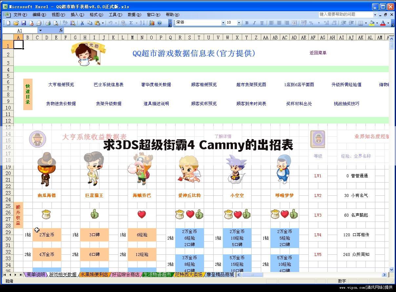Viewport: 396px width, 292px height.
Task: Create a new workbook with the New icon
Action: (8, 23)
